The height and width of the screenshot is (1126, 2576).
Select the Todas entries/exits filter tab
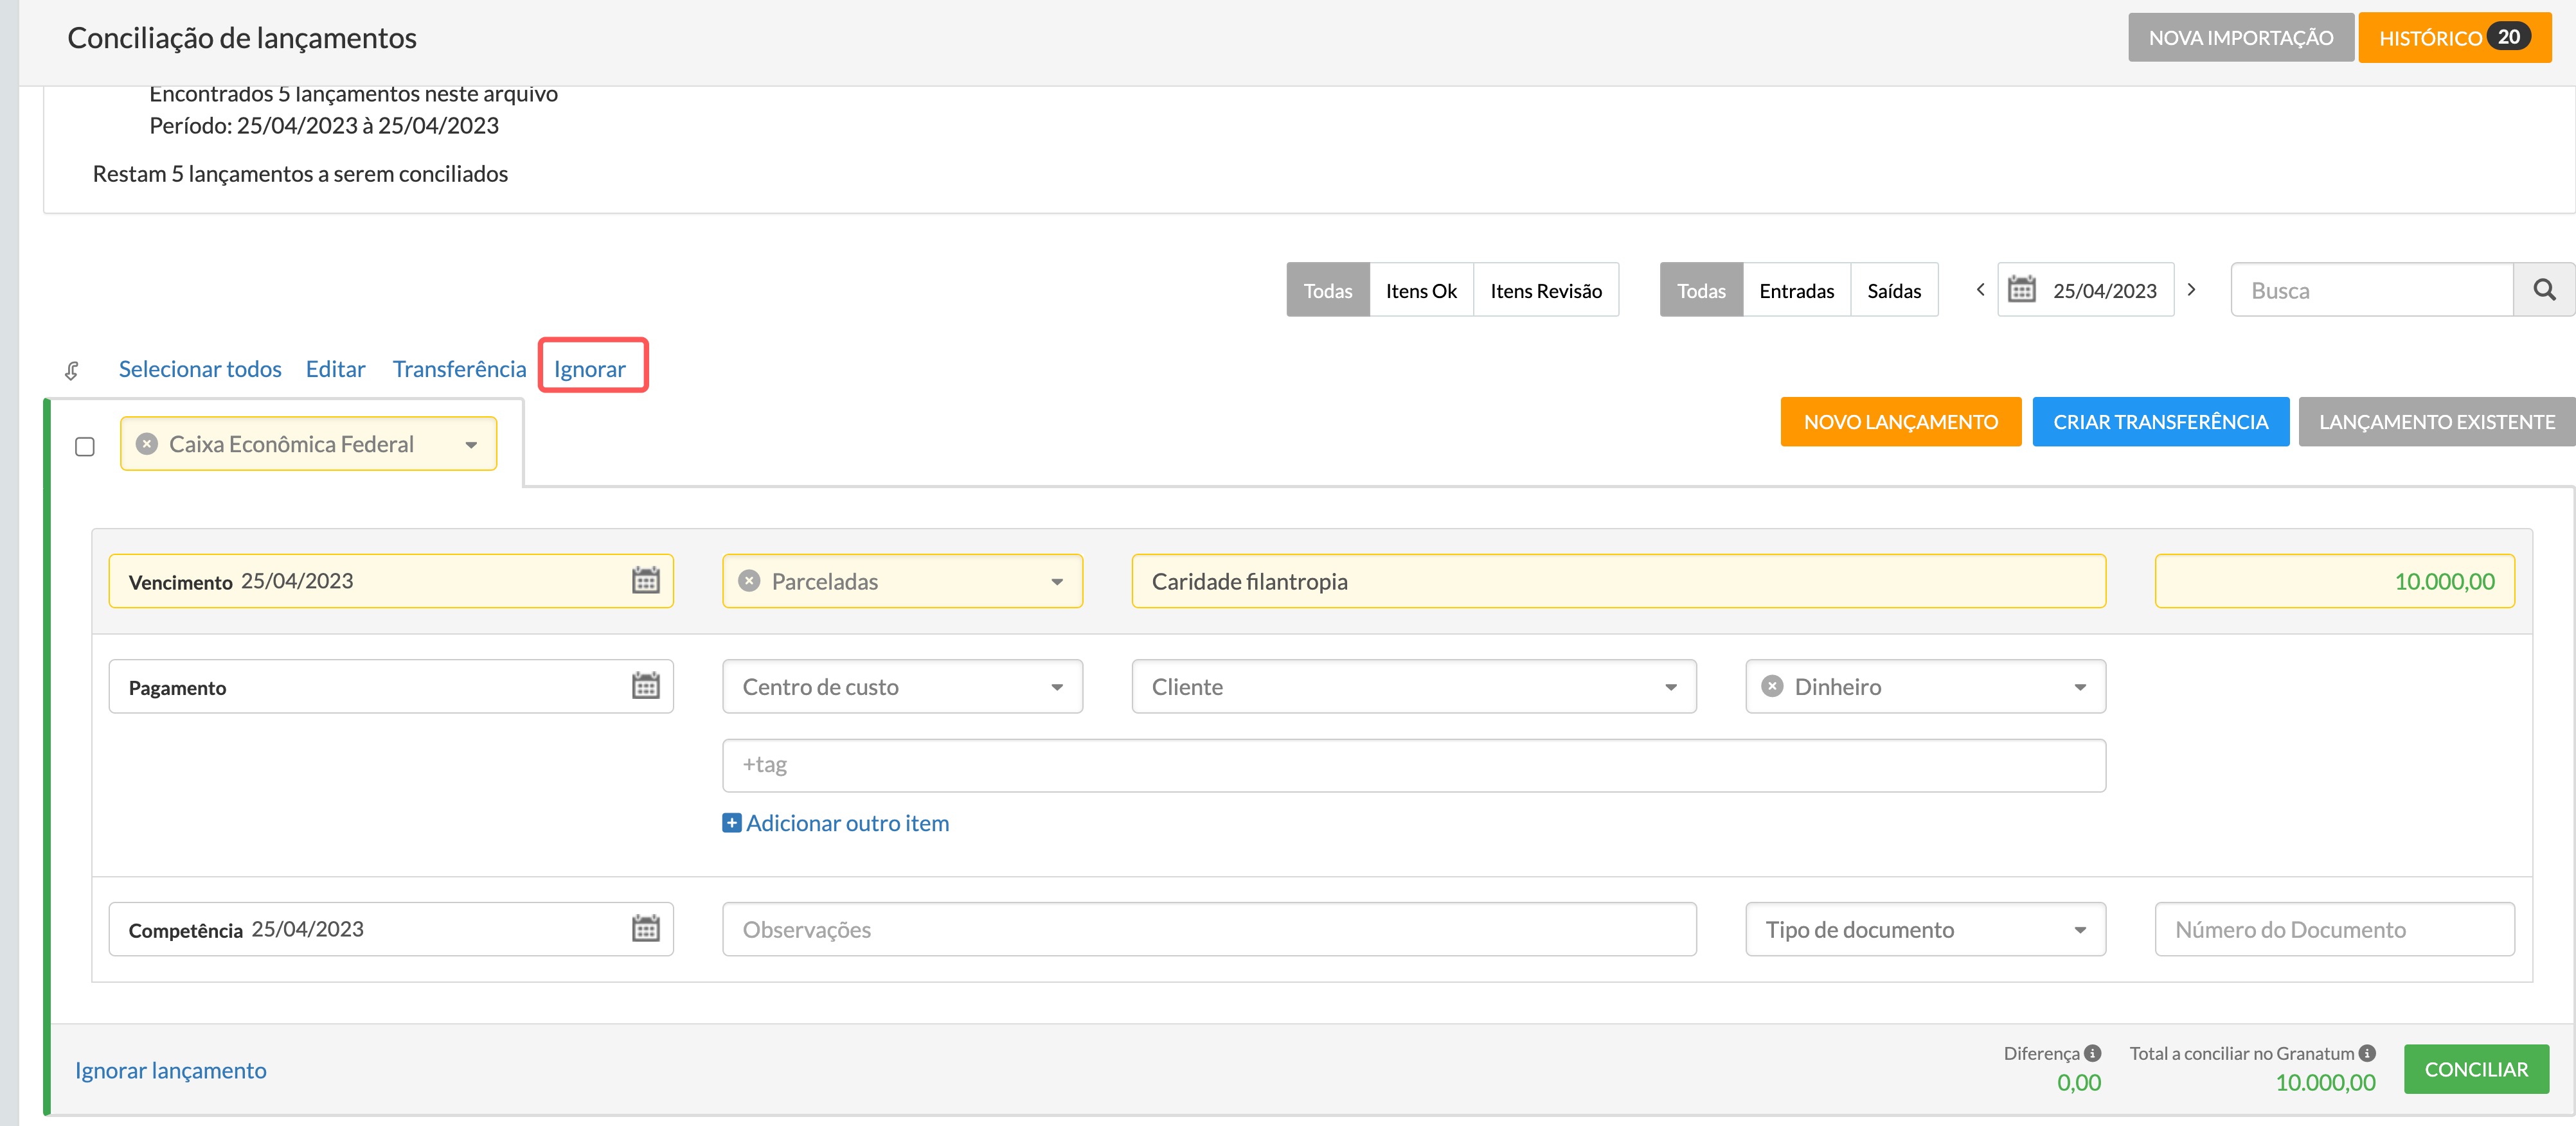coord(1701,290)
